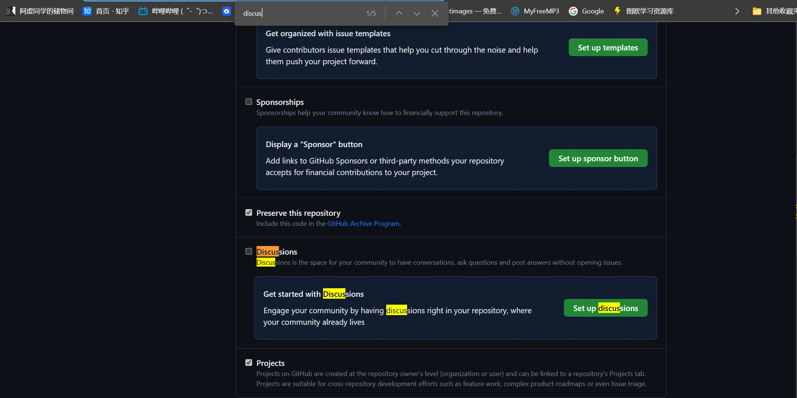The height and width of the screenshot is (398, 797).
Task: Click the blue cloud bookmark icon
Action: click(x=226, y=11)
